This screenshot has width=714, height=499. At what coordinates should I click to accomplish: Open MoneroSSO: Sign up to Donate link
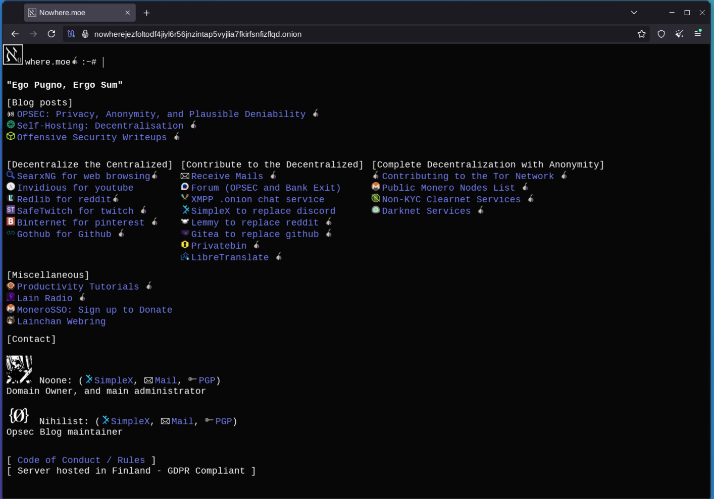94,310
